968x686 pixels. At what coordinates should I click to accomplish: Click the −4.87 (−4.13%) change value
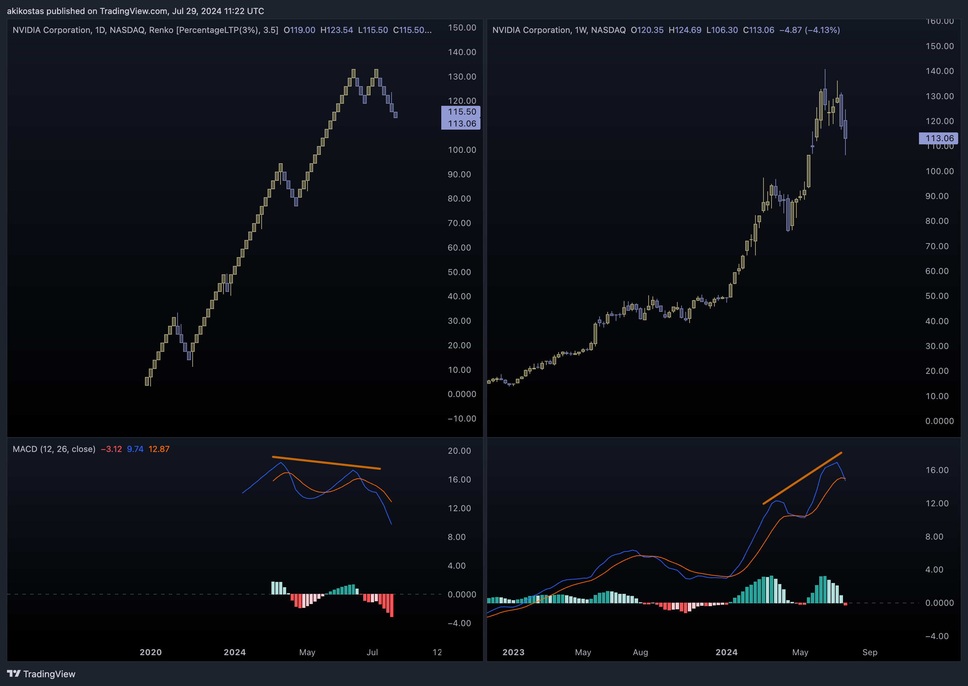point(809,30)
